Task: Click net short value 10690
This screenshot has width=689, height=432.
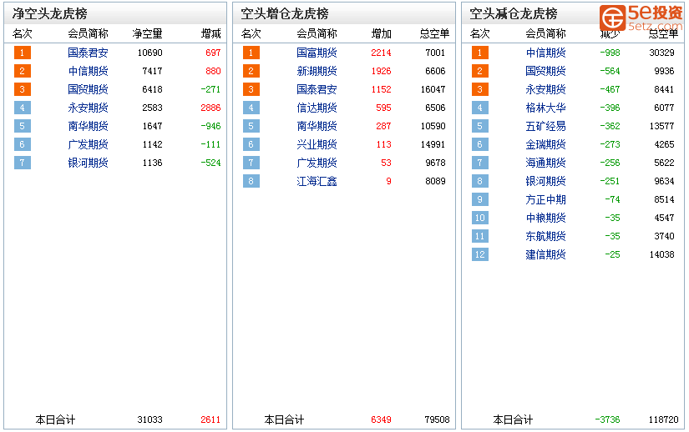Action: 149,53
